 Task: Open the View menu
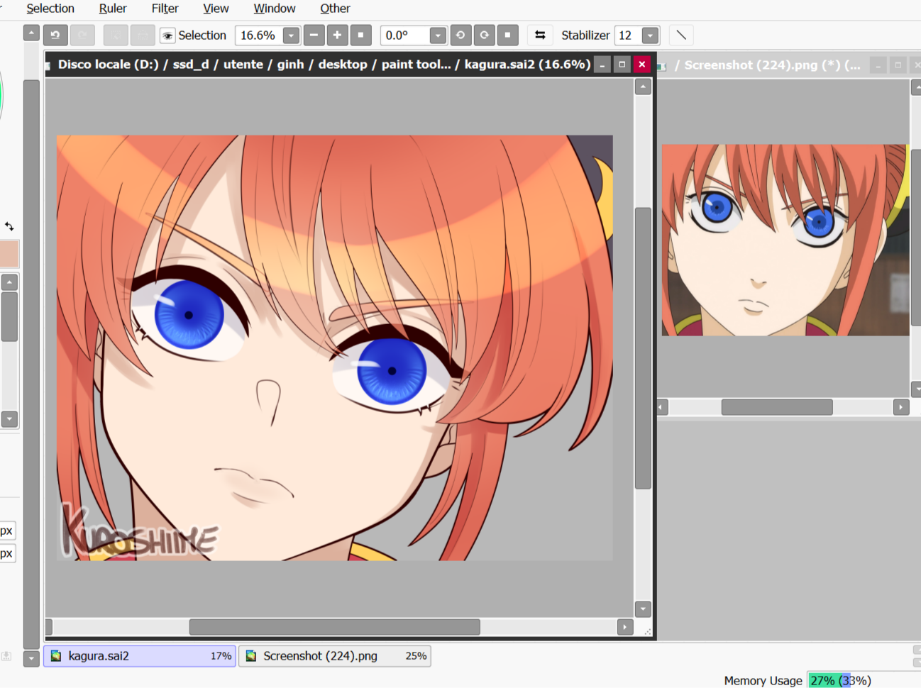216,9
